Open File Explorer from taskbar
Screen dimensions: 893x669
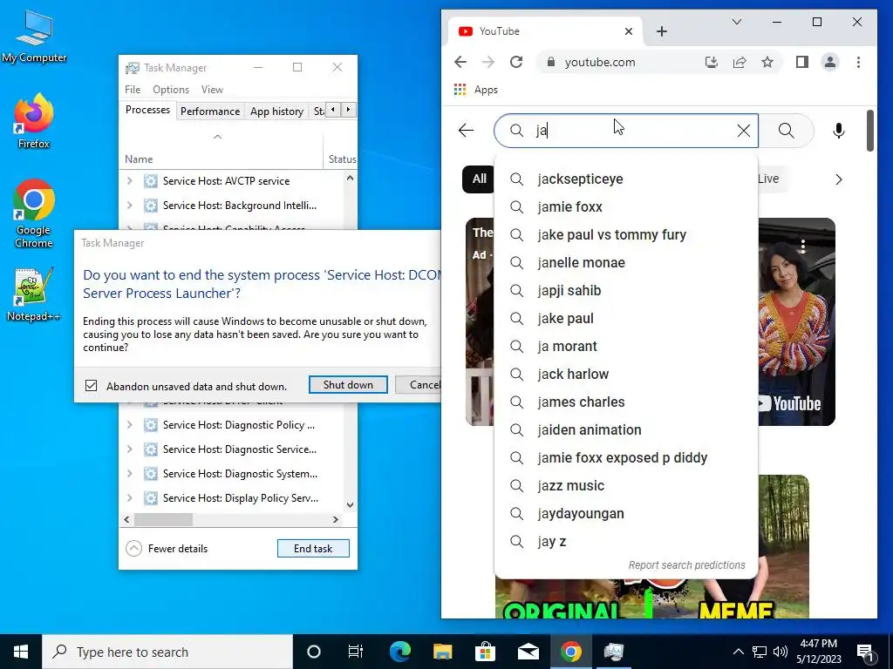442,652
